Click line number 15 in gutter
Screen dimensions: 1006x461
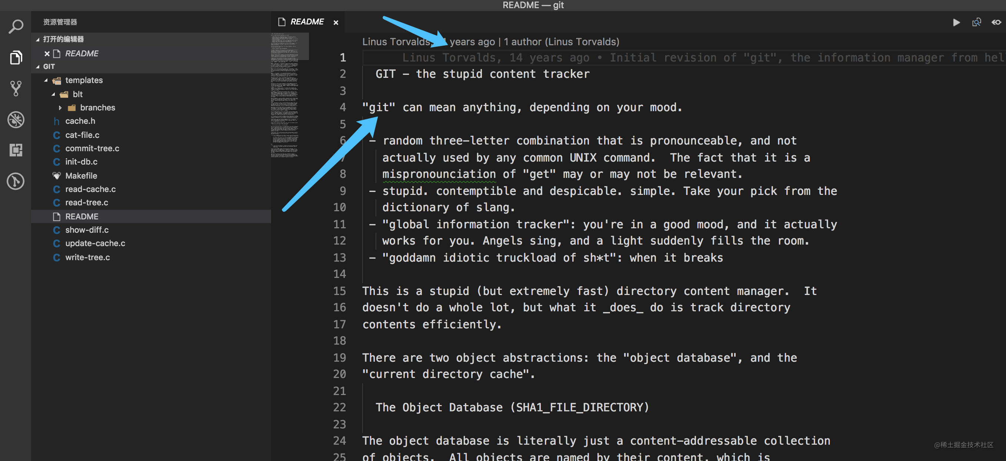click(x=339, y=291)
